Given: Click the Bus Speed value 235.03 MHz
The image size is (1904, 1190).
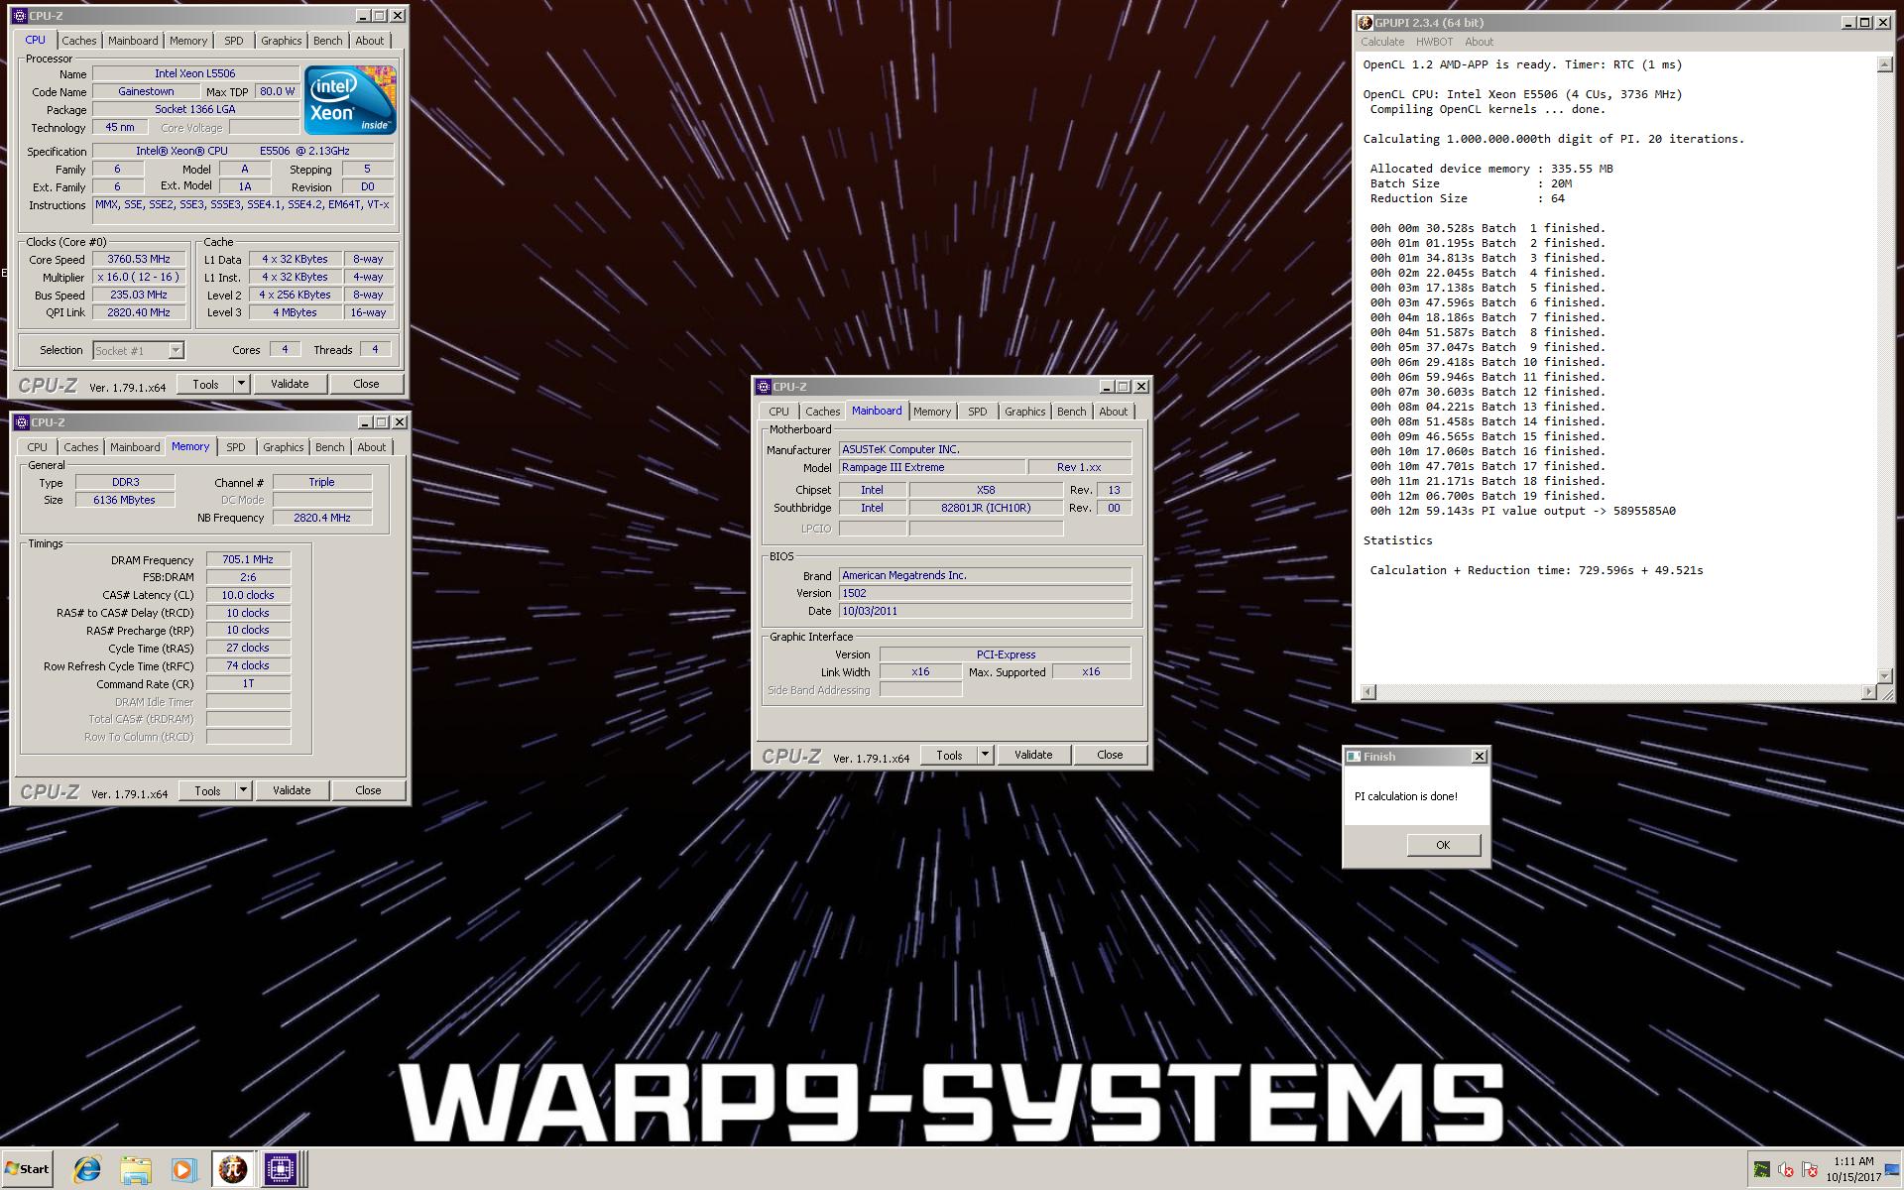Looking at the screenshot, I should (139, 295).
